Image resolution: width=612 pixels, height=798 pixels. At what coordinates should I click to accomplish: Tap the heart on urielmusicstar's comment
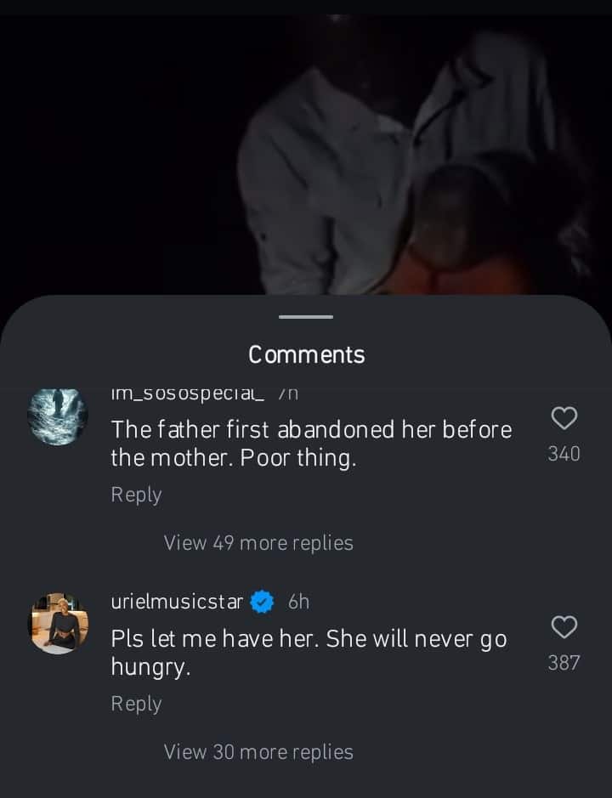click(564, 627)
